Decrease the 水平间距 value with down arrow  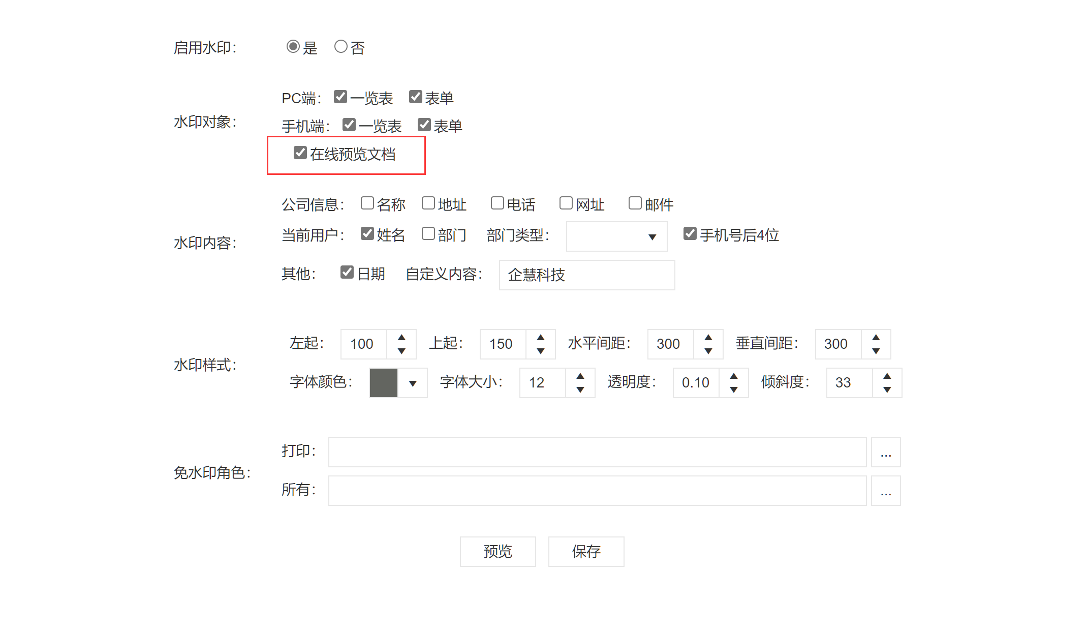(708, 351)
